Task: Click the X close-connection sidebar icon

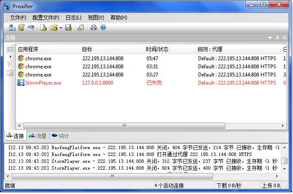Action: pos(10,64)
